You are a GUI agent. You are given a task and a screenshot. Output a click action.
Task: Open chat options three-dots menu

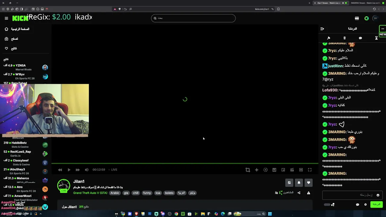tap(382, 29)
